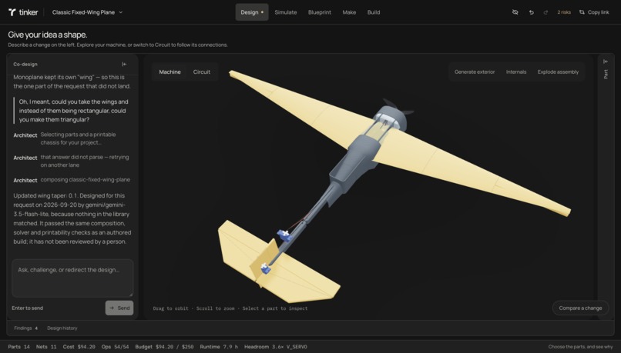Screen dimensions: 621x353
Task: Click 'Choose the parts, and see why' text
Action: (580, 347)
